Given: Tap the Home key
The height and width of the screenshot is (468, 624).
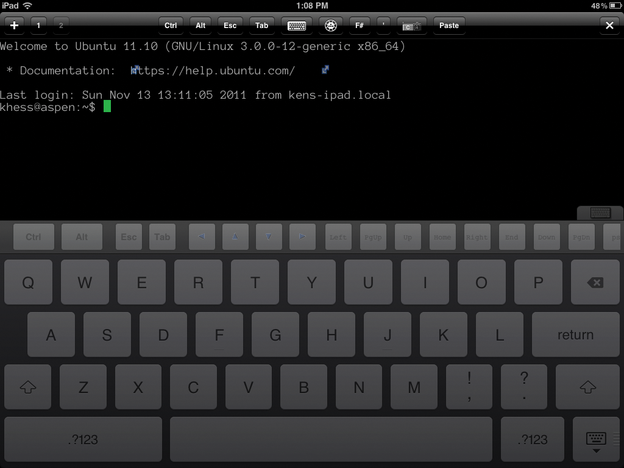Looking at the screenshot, I should click(x=442, y=237).
